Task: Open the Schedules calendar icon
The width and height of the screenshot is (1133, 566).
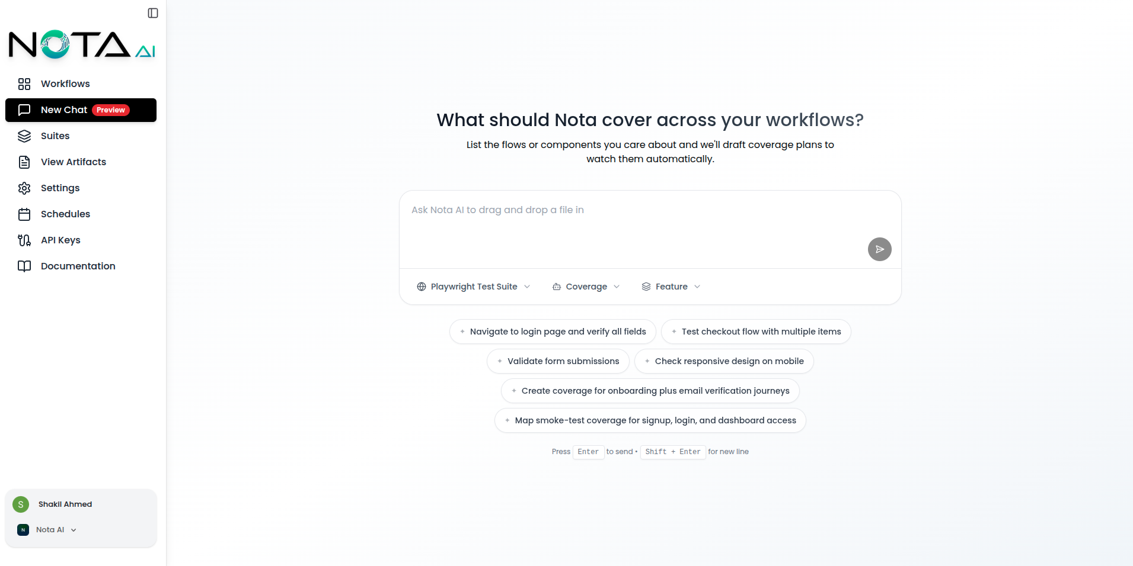Action: pos(24,214)
